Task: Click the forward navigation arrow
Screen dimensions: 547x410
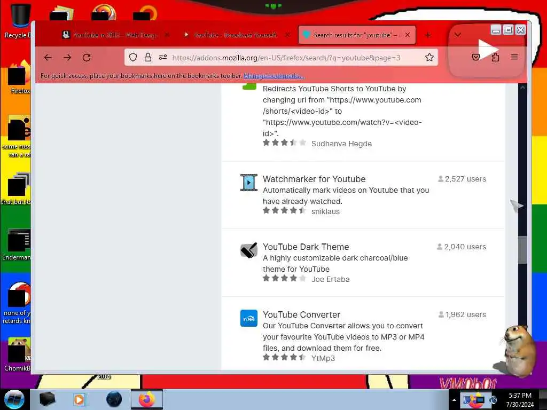Action: (67, 58)
